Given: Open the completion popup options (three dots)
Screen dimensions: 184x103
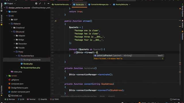Looking at the screenshot, I should (x=162, y=58).
